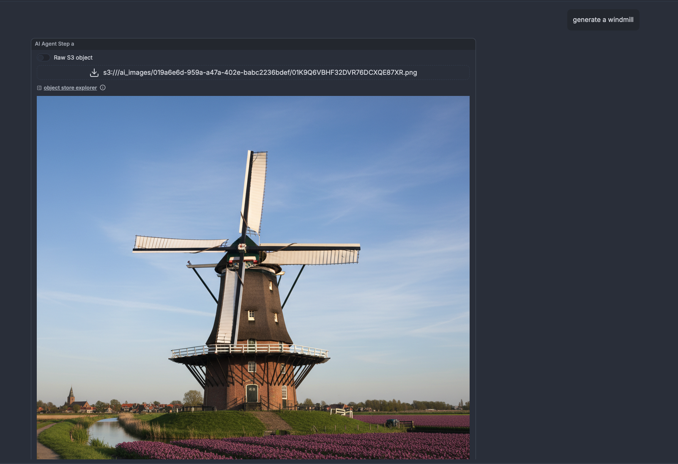Click the info icon next to object store explorer
This screenshot has width=678, height=464.
(103, 87)
